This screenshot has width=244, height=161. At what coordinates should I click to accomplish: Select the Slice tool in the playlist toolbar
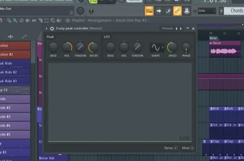40,20
